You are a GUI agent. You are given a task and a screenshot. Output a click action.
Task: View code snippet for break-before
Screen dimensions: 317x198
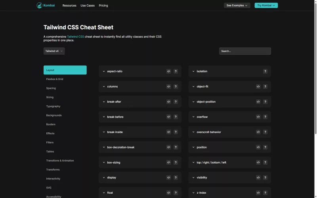click(168, 117)
